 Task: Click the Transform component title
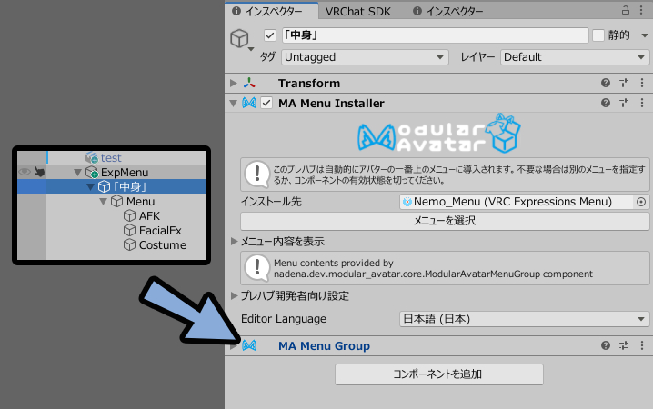coord(309,84)
